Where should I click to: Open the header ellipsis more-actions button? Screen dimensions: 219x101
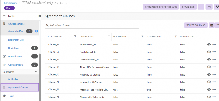coord(201,7)
